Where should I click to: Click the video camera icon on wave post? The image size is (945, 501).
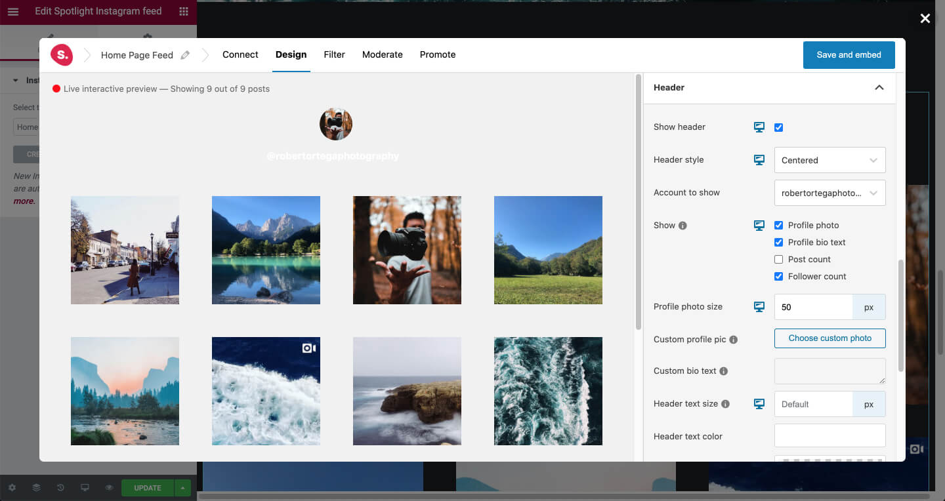point(308,348)
